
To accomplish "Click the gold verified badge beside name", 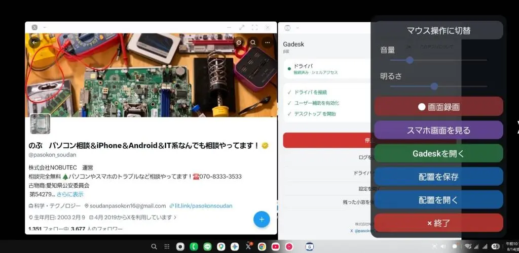I will [x=265, y=145].
